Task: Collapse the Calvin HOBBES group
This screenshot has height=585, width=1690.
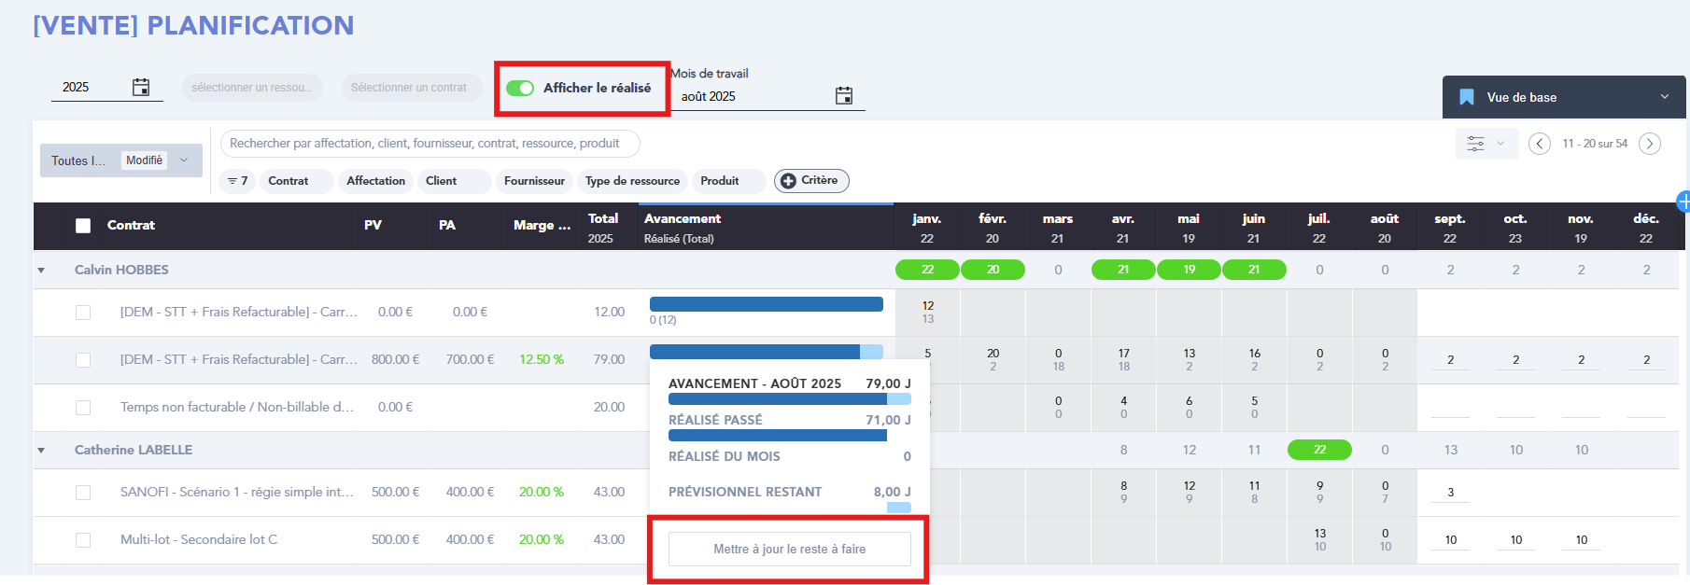Action: click(x=41, y=271)
